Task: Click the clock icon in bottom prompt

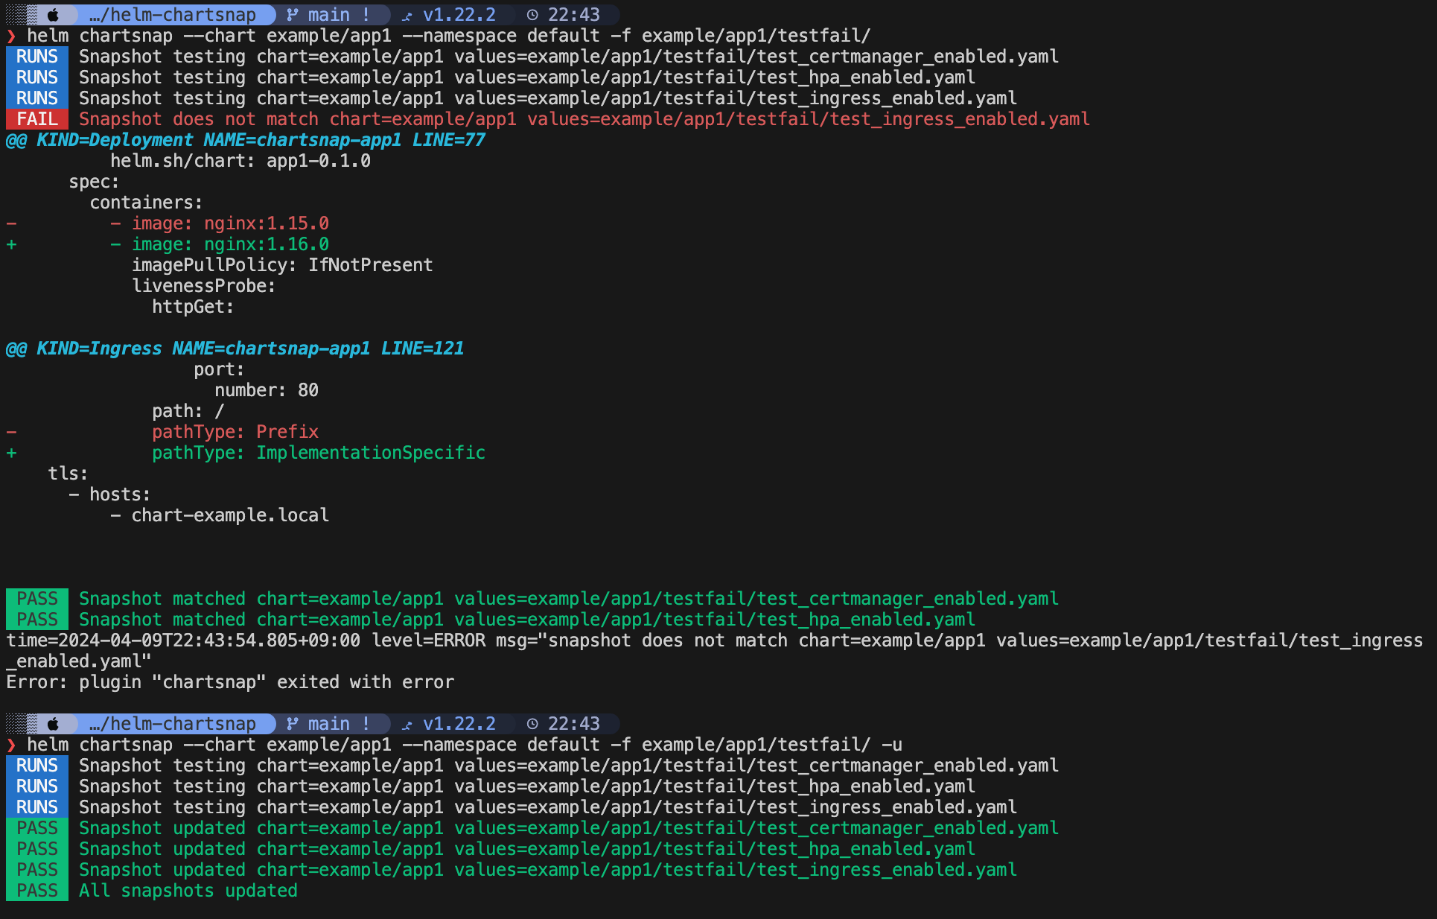Action: click(x=532, y=724)
